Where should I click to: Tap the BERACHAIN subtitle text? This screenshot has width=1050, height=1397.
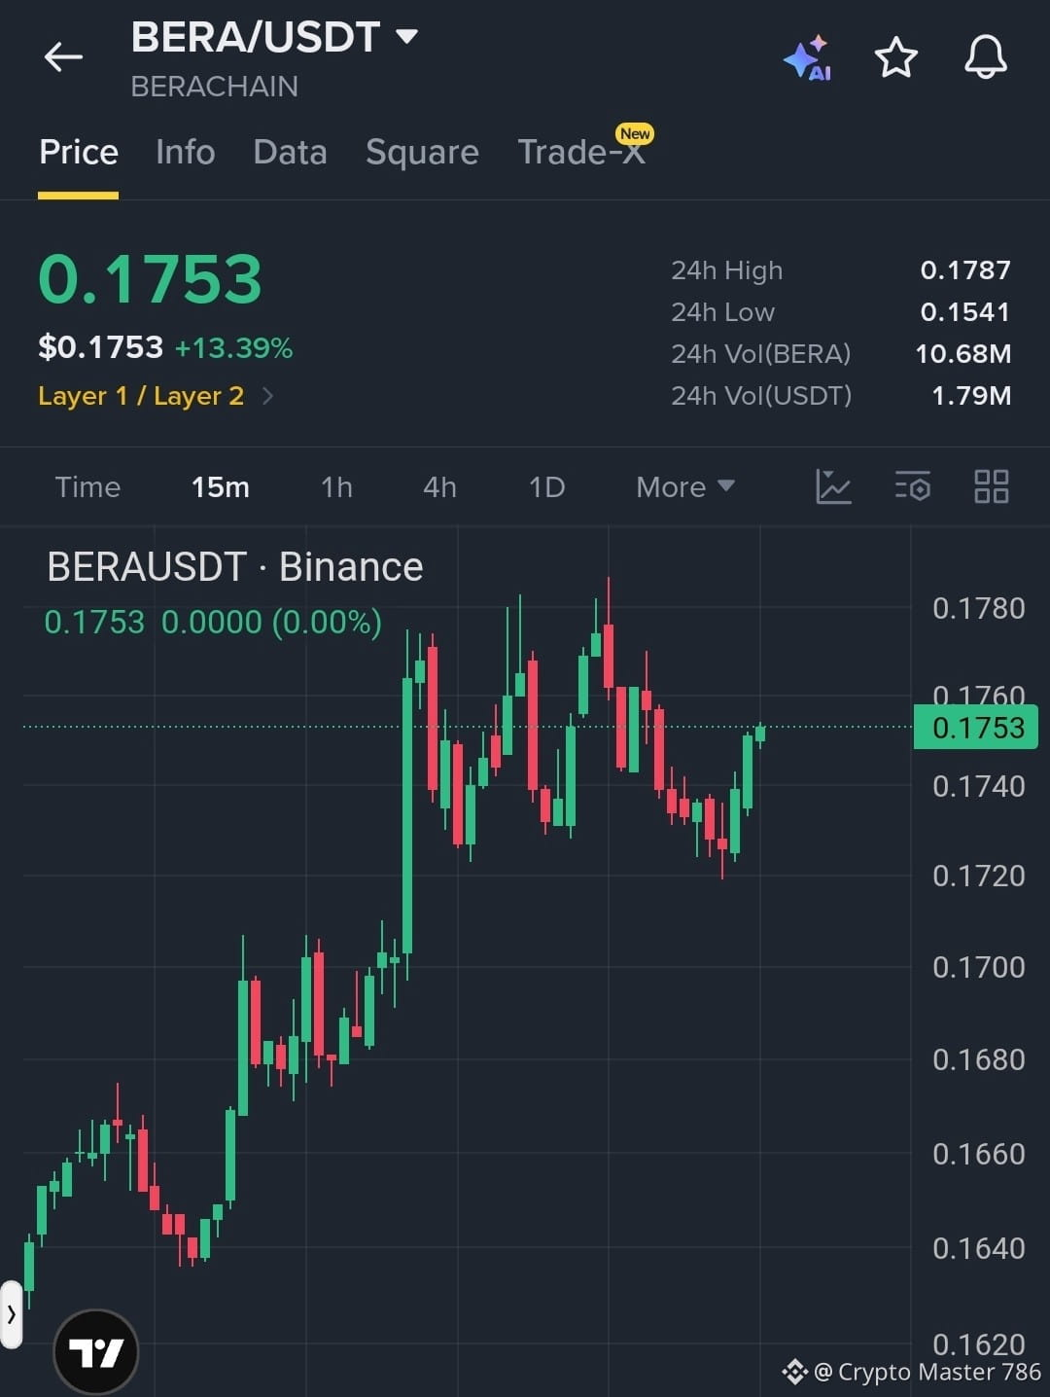pos(214,87)
